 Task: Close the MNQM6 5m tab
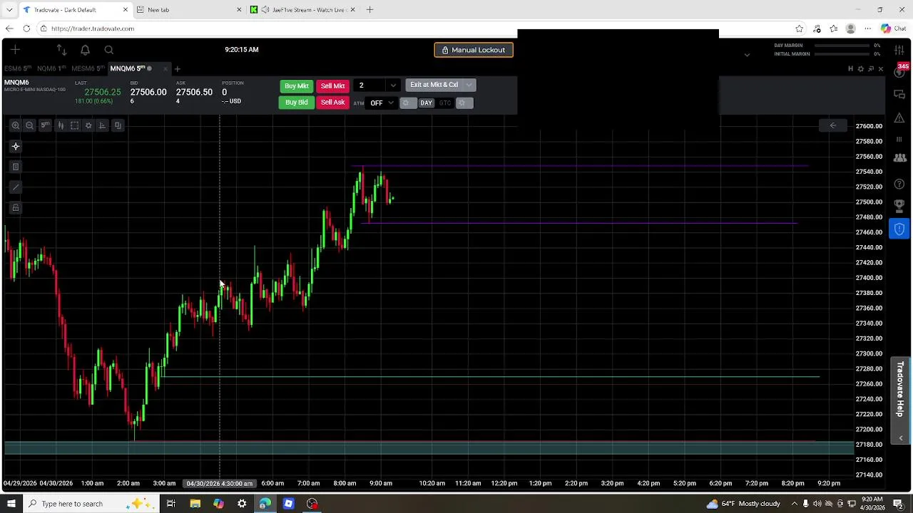(x=165, y=69)
